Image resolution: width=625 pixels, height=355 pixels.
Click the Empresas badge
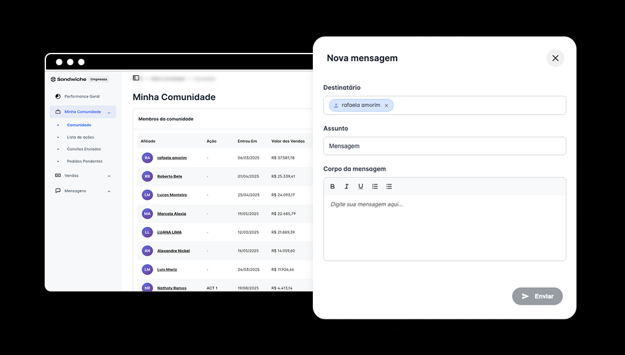point(98,79)
